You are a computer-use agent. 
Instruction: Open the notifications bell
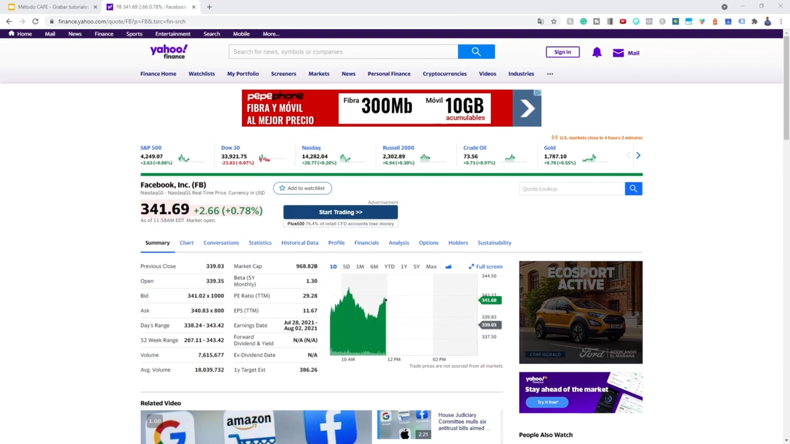(x=597, y=52)
